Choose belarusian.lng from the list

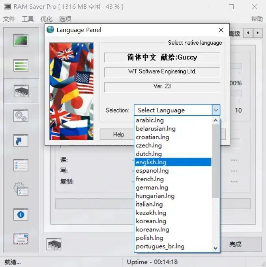[173, 128]
